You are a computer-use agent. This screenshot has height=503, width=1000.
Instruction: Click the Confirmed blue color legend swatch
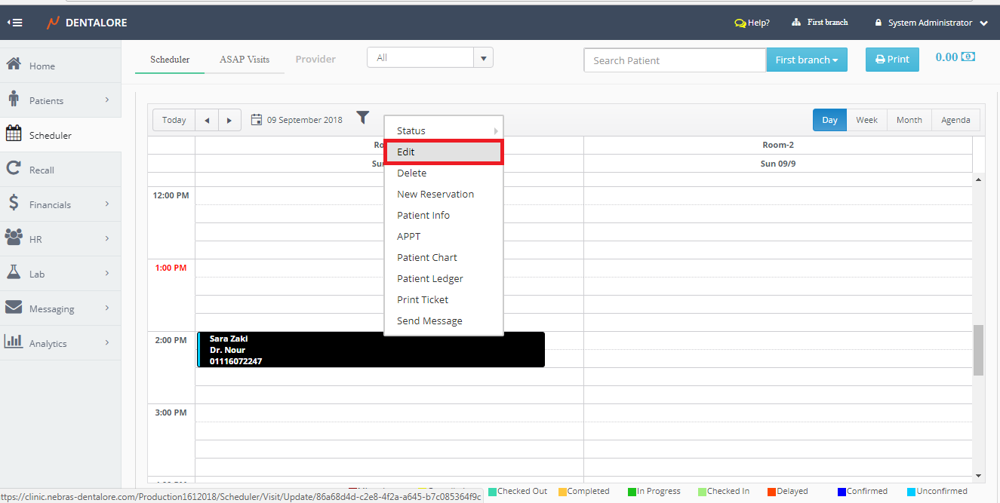pyautogui.click(x=842, y=492)
